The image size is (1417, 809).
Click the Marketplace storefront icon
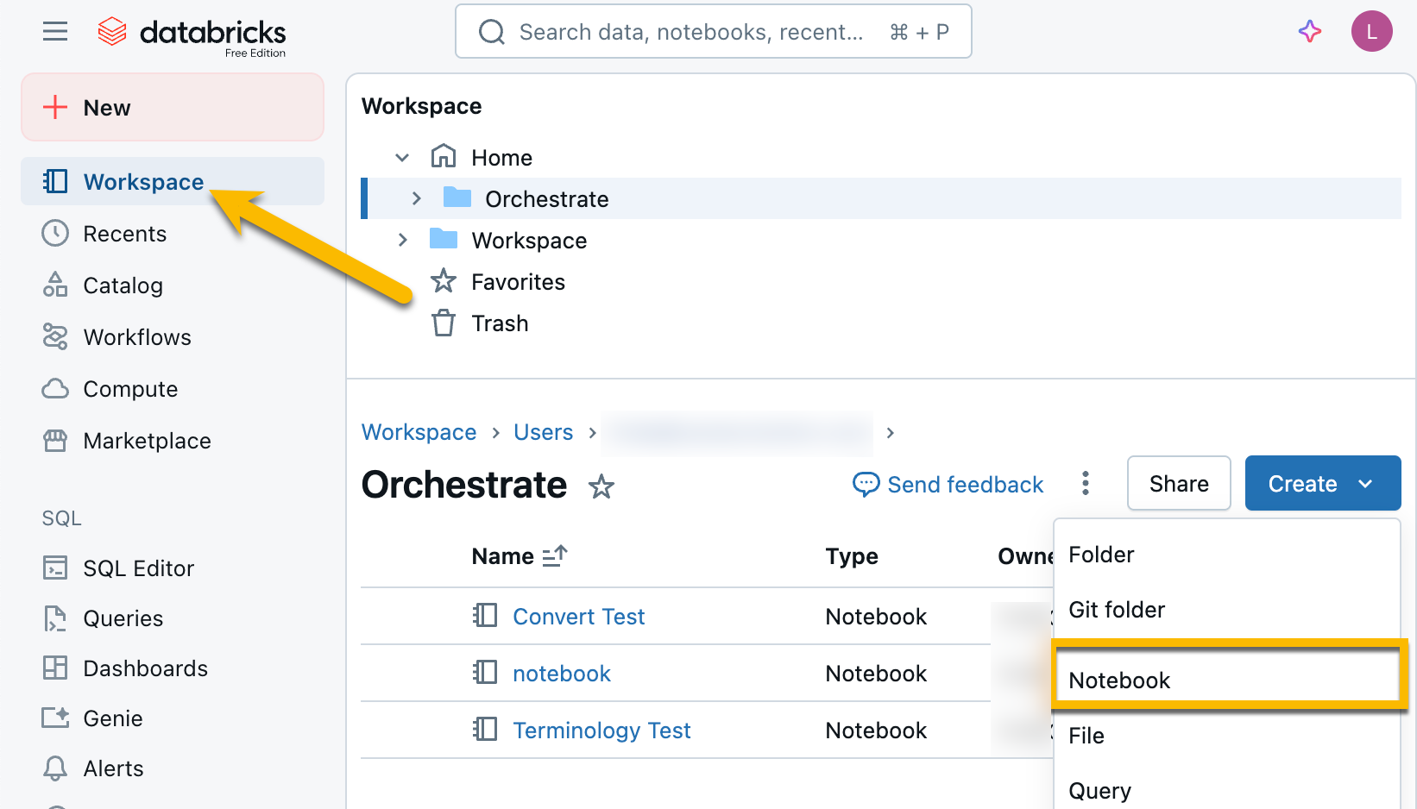pos(55,441)
